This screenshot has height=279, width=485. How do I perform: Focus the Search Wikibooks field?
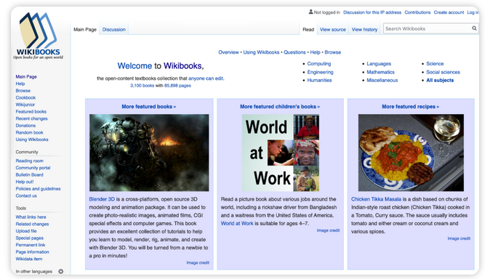pos(428,28)
